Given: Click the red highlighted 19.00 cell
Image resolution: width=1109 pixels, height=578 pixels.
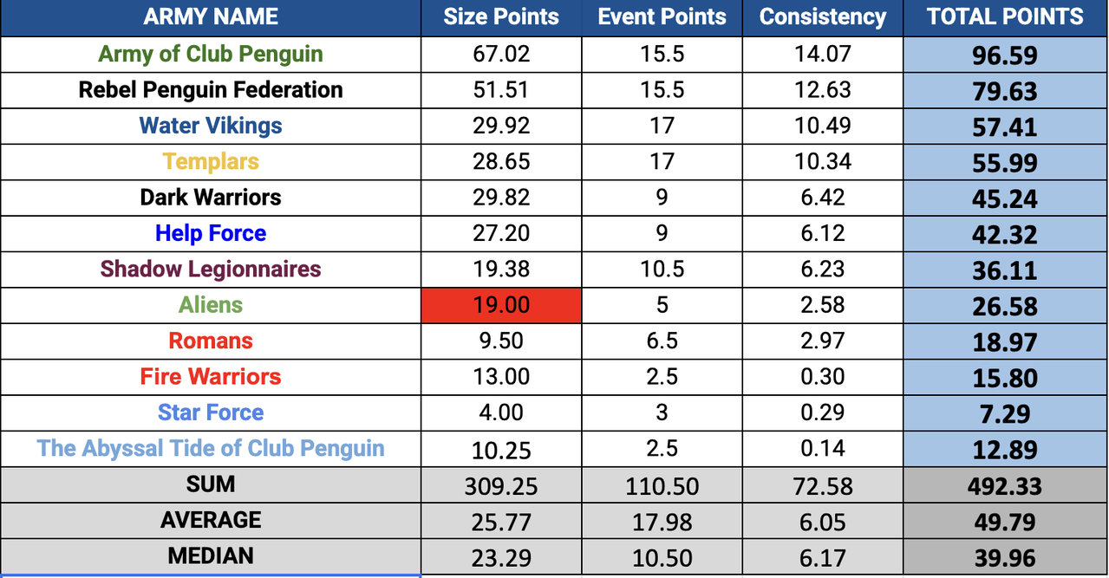Looking at the screenshot, I should point(501,305).
